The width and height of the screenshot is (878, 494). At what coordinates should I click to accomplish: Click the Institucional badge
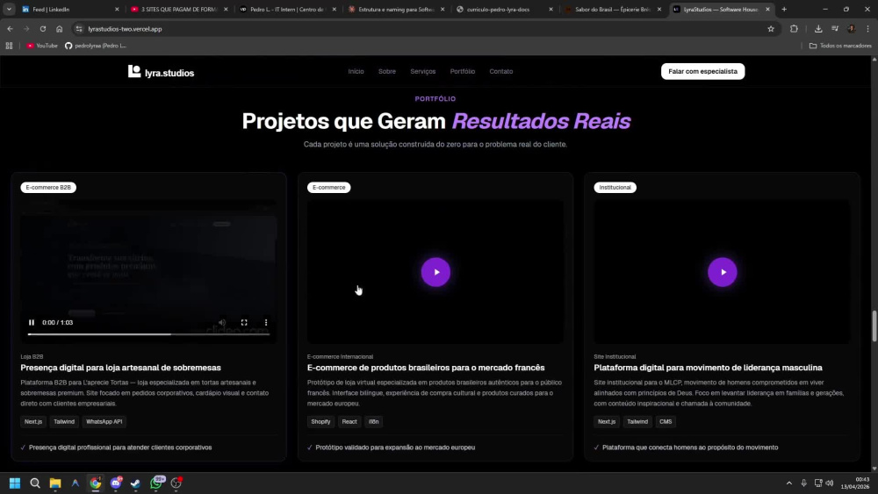point(615,188)
